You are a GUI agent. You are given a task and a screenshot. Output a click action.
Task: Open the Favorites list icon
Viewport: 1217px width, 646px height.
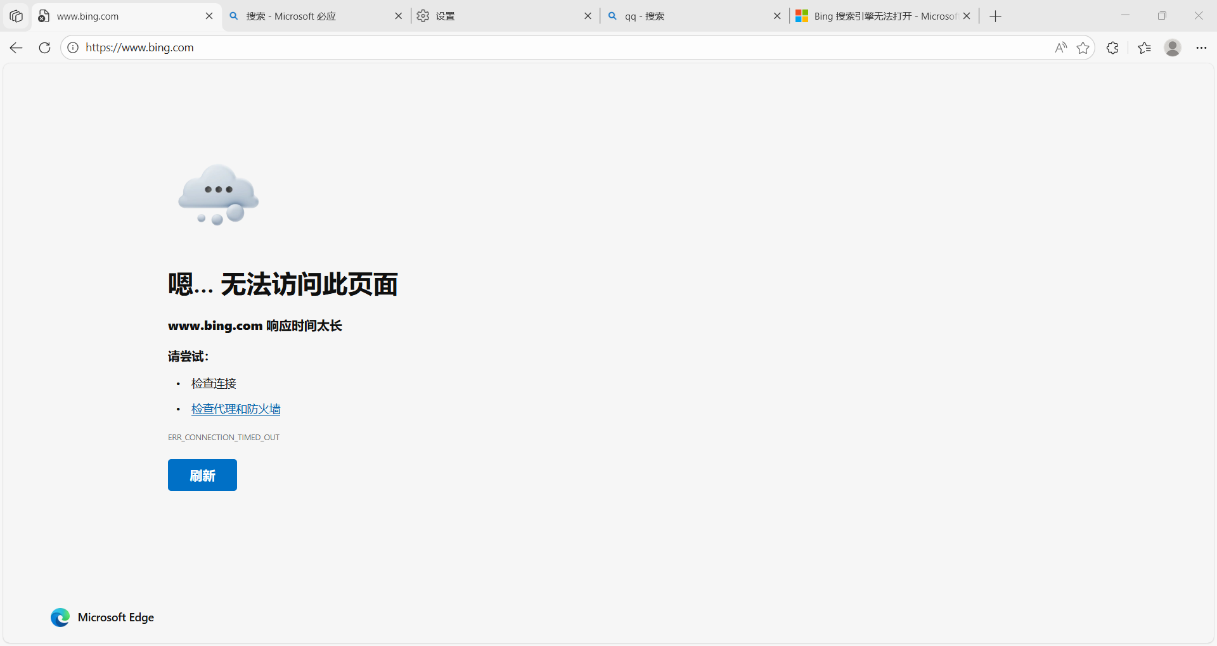tap(1144, 47)
